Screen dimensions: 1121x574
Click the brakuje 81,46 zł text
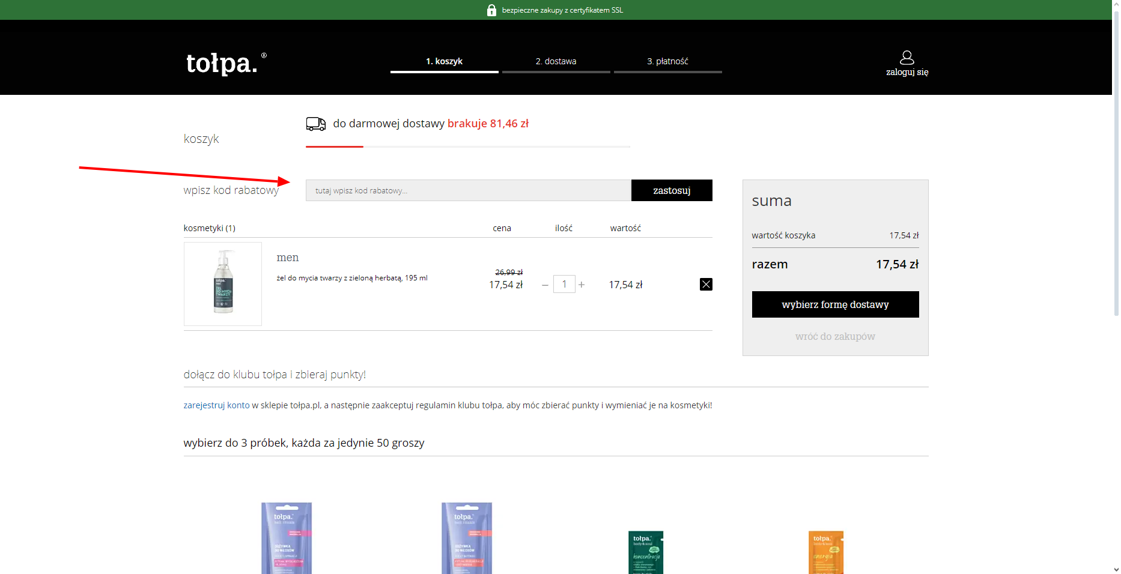[488, 124]
